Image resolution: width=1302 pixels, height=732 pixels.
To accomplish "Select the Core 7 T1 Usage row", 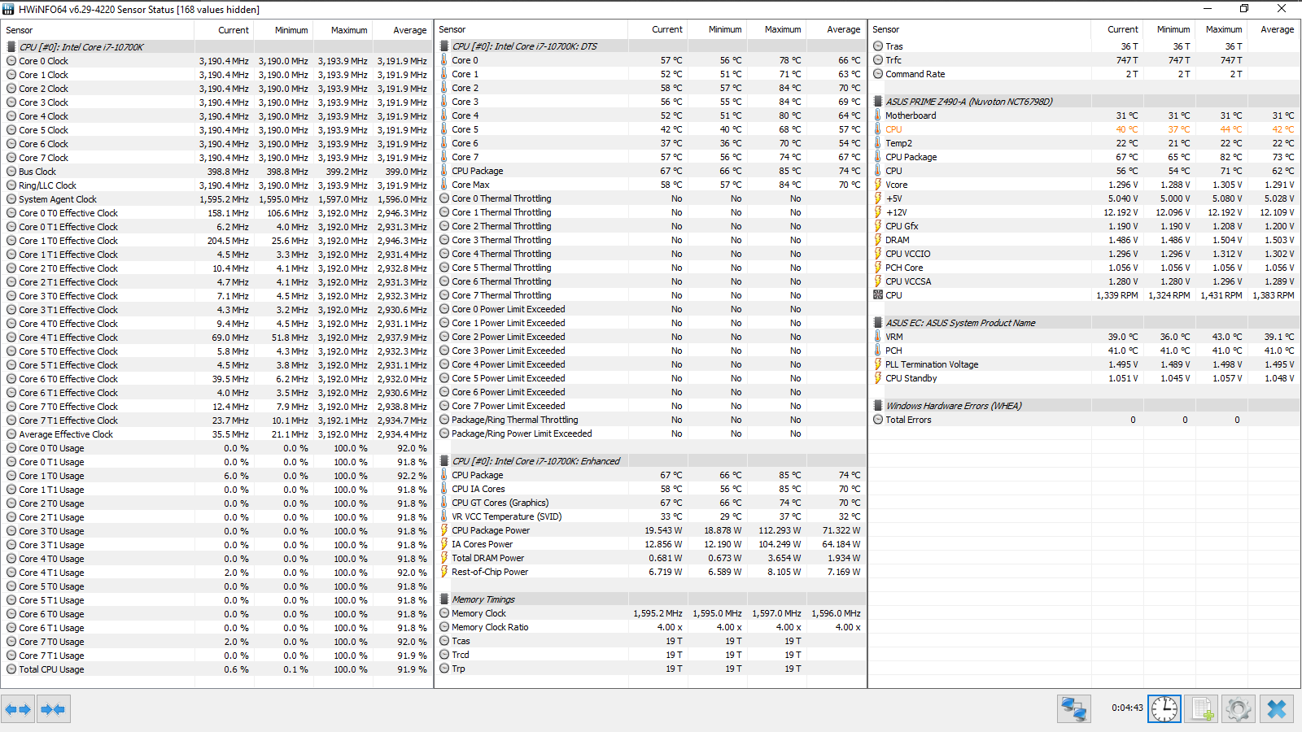I will [216, 656].
